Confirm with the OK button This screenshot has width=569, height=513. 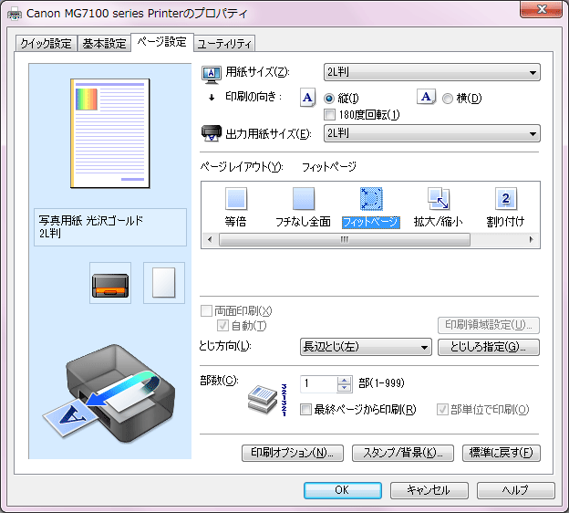[x=343, y=490]
